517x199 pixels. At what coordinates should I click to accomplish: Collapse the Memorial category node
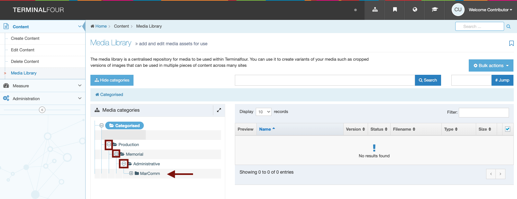(x=116, y=154)
